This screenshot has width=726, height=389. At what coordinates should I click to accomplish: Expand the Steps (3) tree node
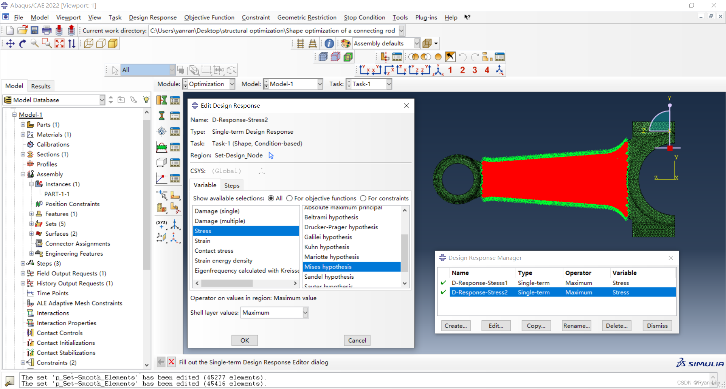(x=23, y=263)
